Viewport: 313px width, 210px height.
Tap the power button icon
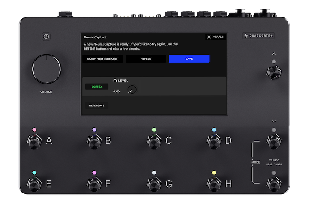pos(46,37)
